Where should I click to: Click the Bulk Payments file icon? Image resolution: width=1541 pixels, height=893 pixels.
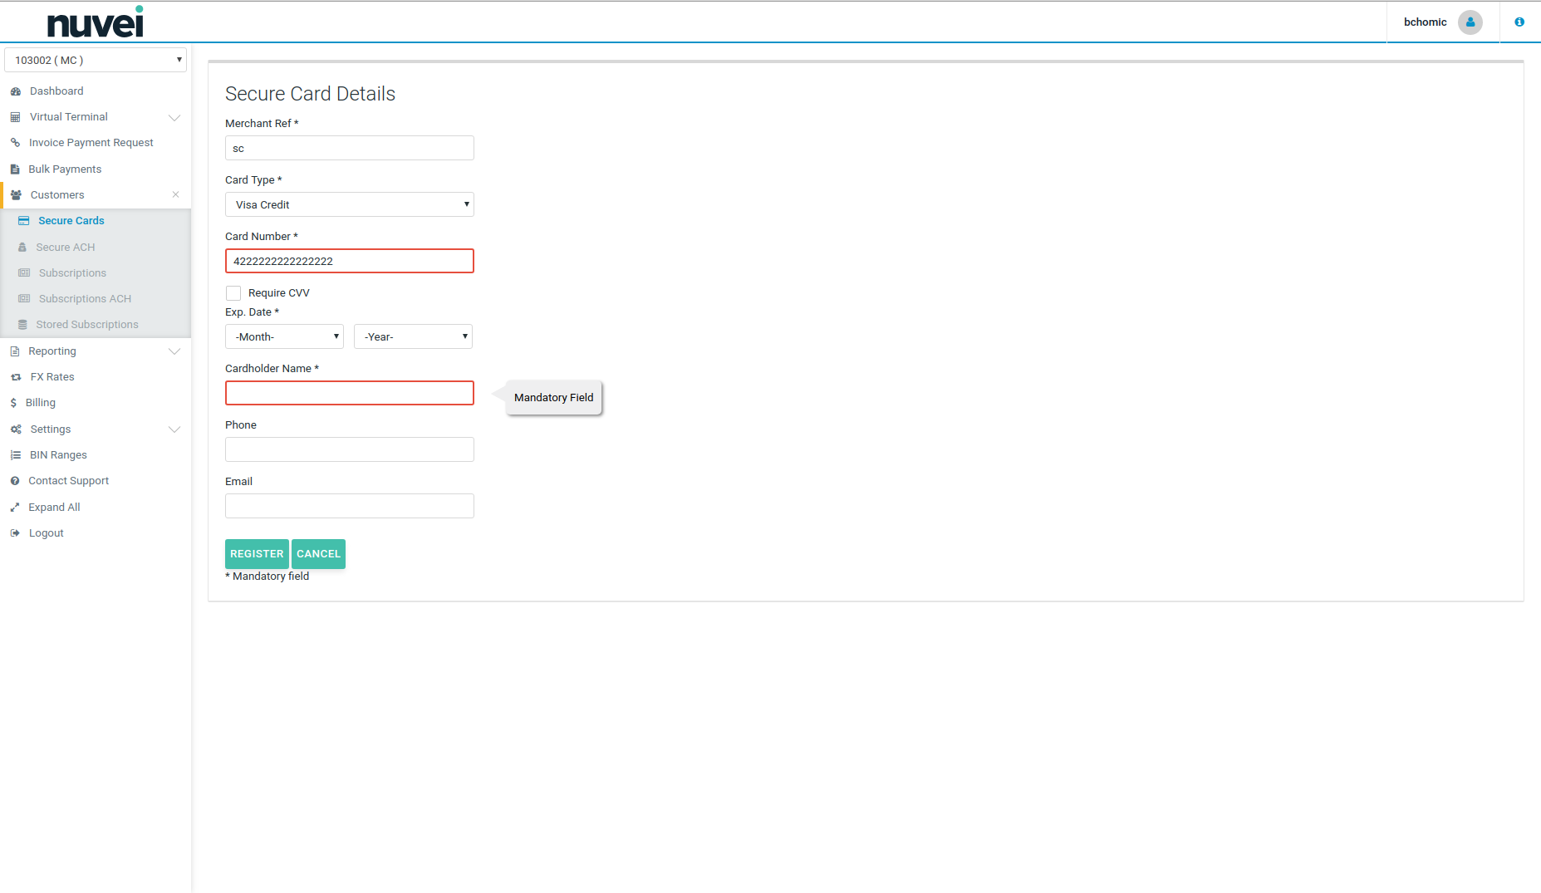click(15, 169)
